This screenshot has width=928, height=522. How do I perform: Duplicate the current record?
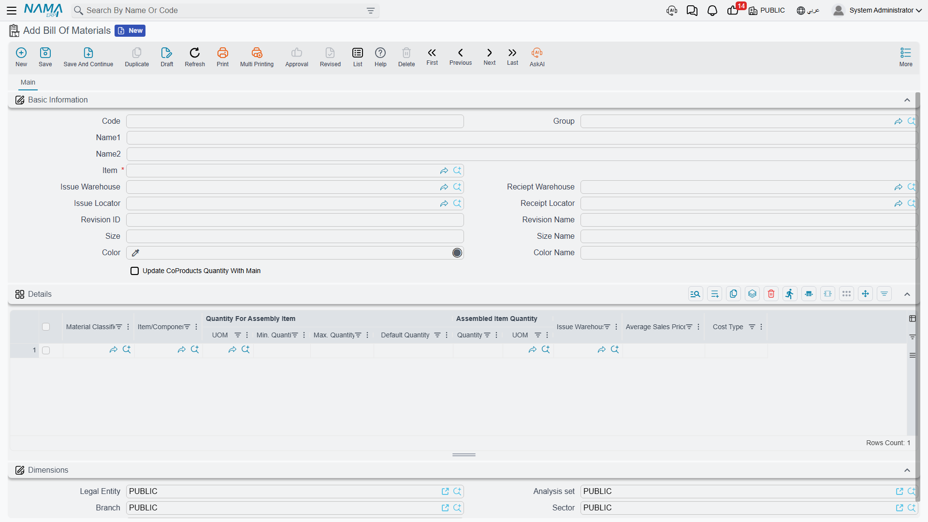(137, 57)
